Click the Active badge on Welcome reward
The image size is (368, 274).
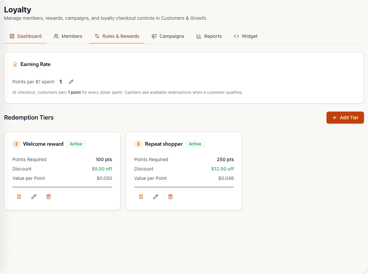click(x=76, y=144)
